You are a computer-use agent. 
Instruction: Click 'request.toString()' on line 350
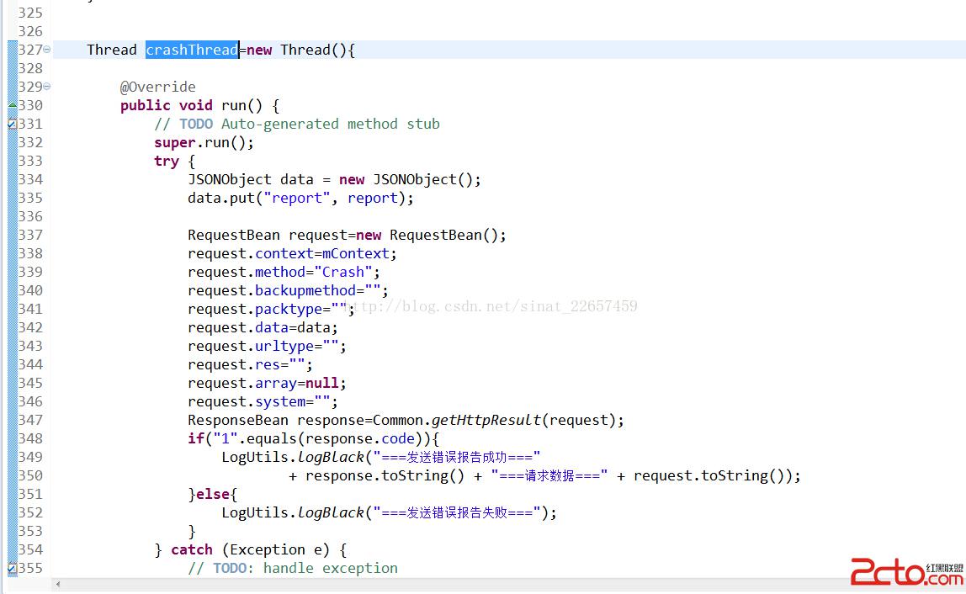pos(709,475)
